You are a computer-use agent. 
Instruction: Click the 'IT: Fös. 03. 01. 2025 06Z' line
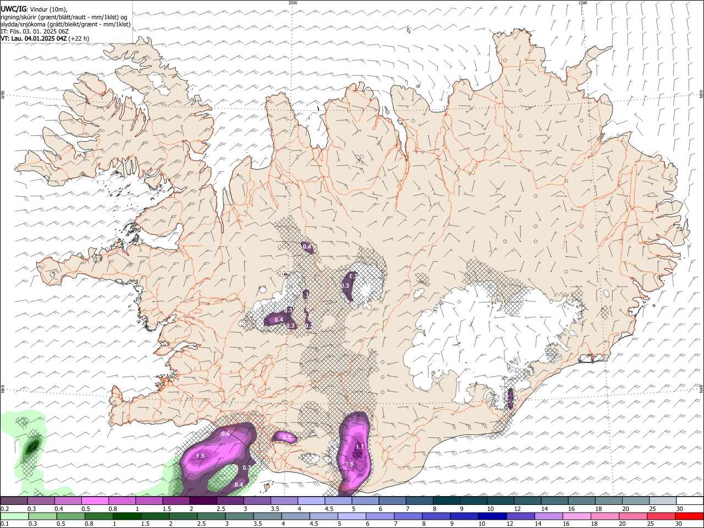click(x=35, y=31)
